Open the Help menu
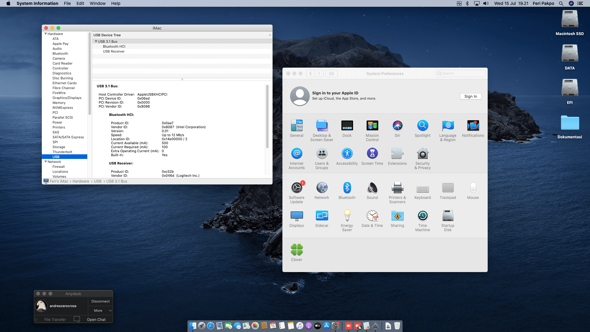 click(116, 3)
